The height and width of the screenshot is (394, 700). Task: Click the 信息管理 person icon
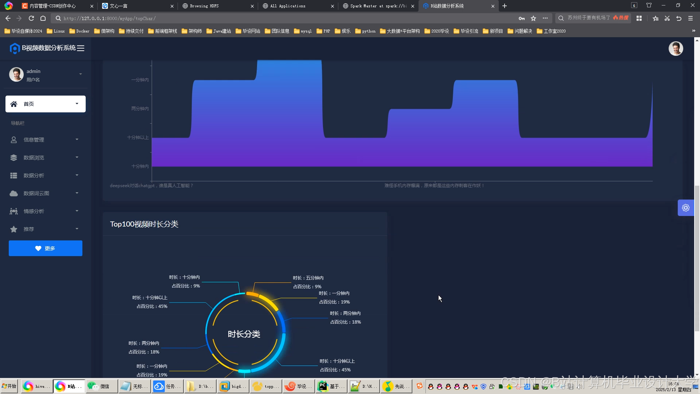[14, 140]
